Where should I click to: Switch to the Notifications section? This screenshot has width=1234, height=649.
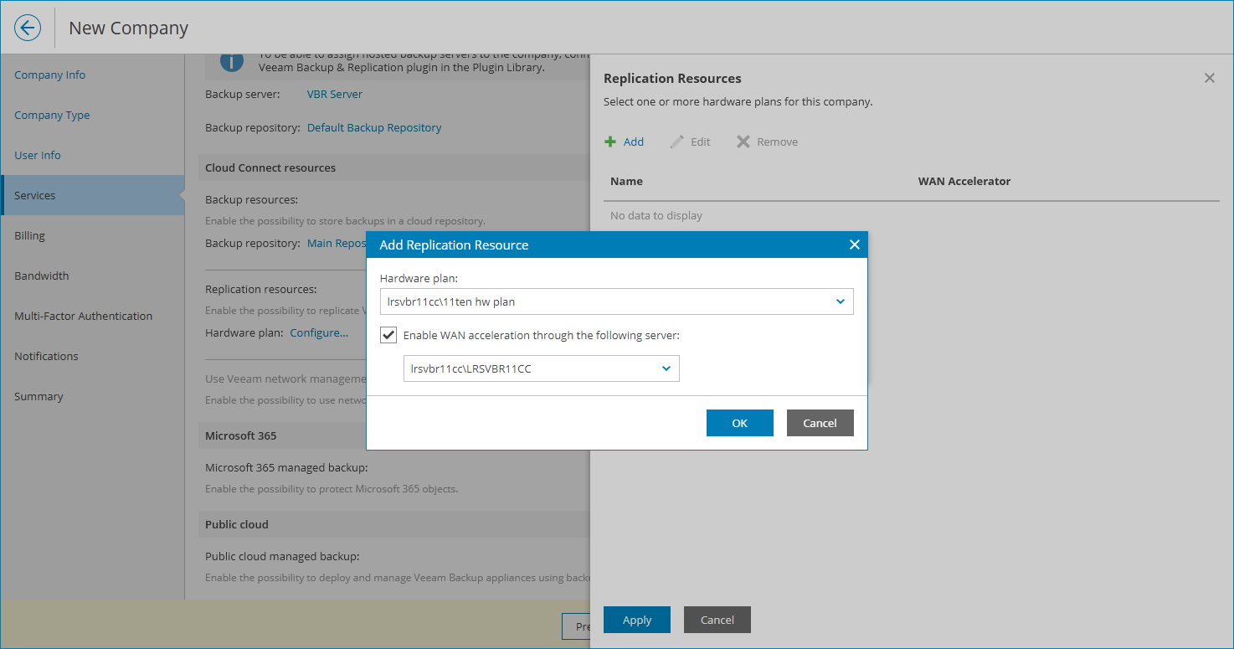(x=46, y=356)
